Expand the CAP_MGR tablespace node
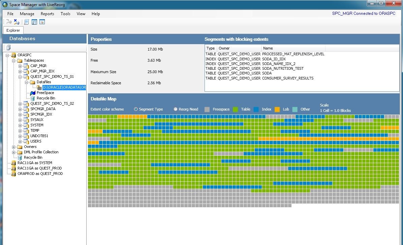Screen dimensions: 403x245 (x=20, y=66)
